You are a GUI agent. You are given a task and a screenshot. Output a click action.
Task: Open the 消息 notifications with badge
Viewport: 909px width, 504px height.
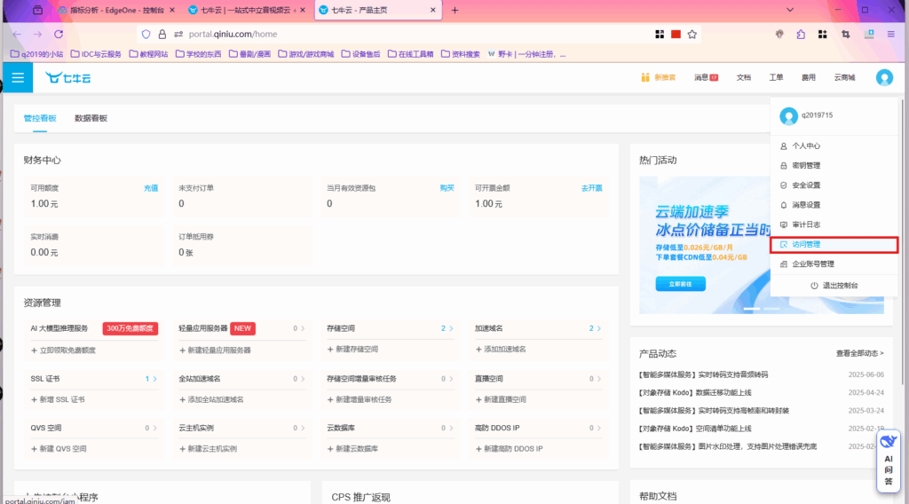[706, 77]
